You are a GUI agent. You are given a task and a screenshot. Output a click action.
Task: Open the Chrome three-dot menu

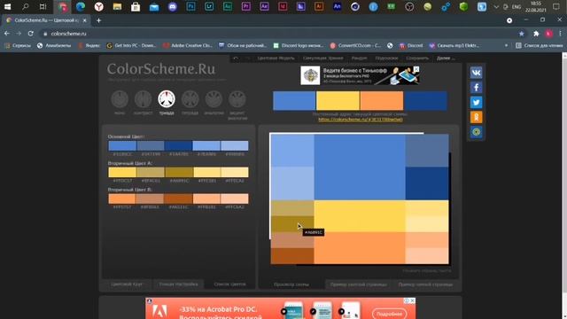560,34
